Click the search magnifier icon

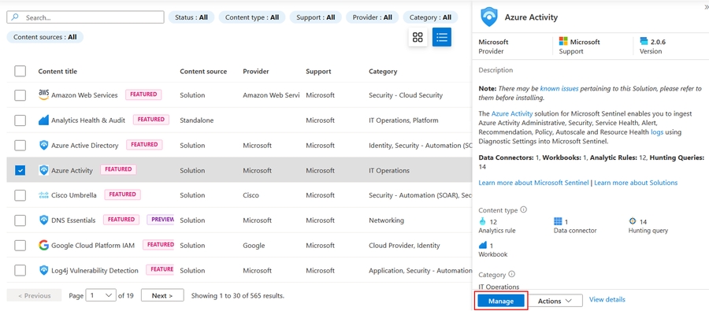click(15, 17)
